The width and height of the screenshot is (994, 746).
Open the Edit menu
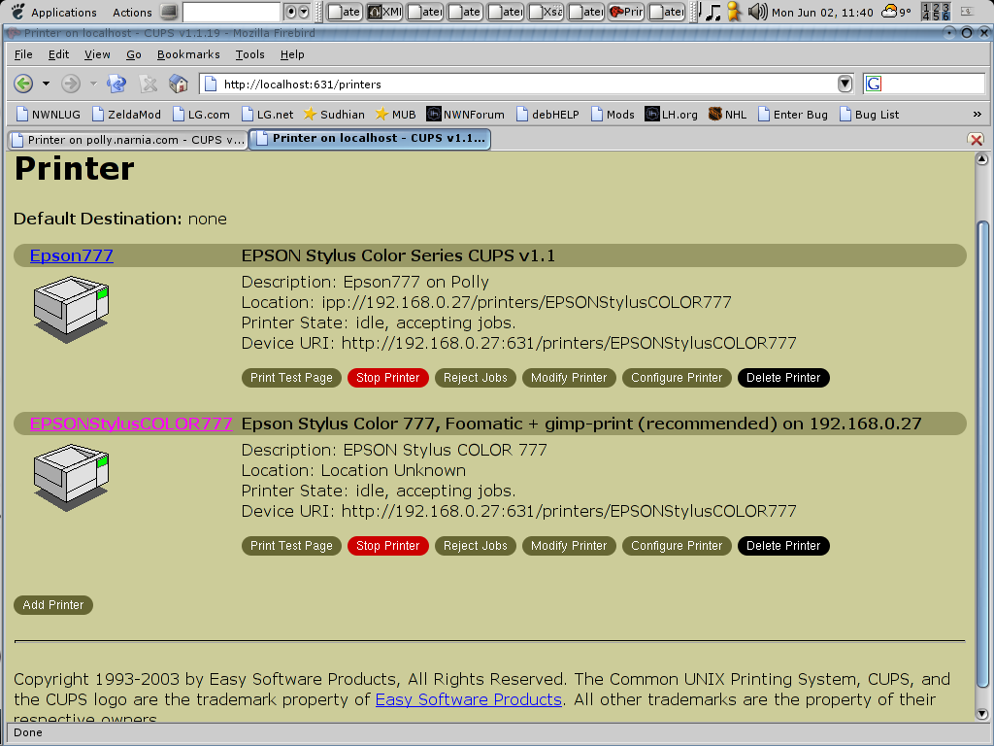pos(59,54)
